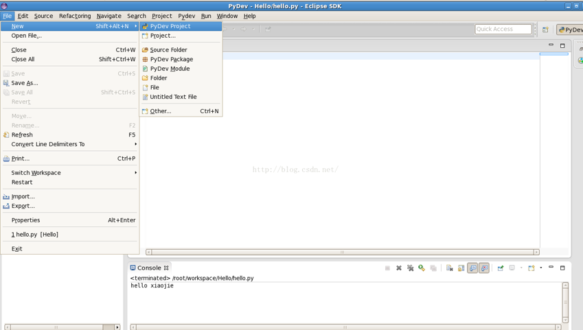
Task: Open the Window menu
Action: (x=227, y=16)
